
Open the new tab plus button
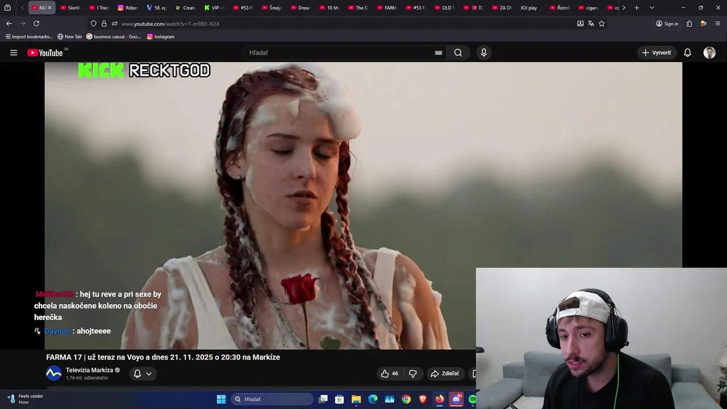point(637,8)
